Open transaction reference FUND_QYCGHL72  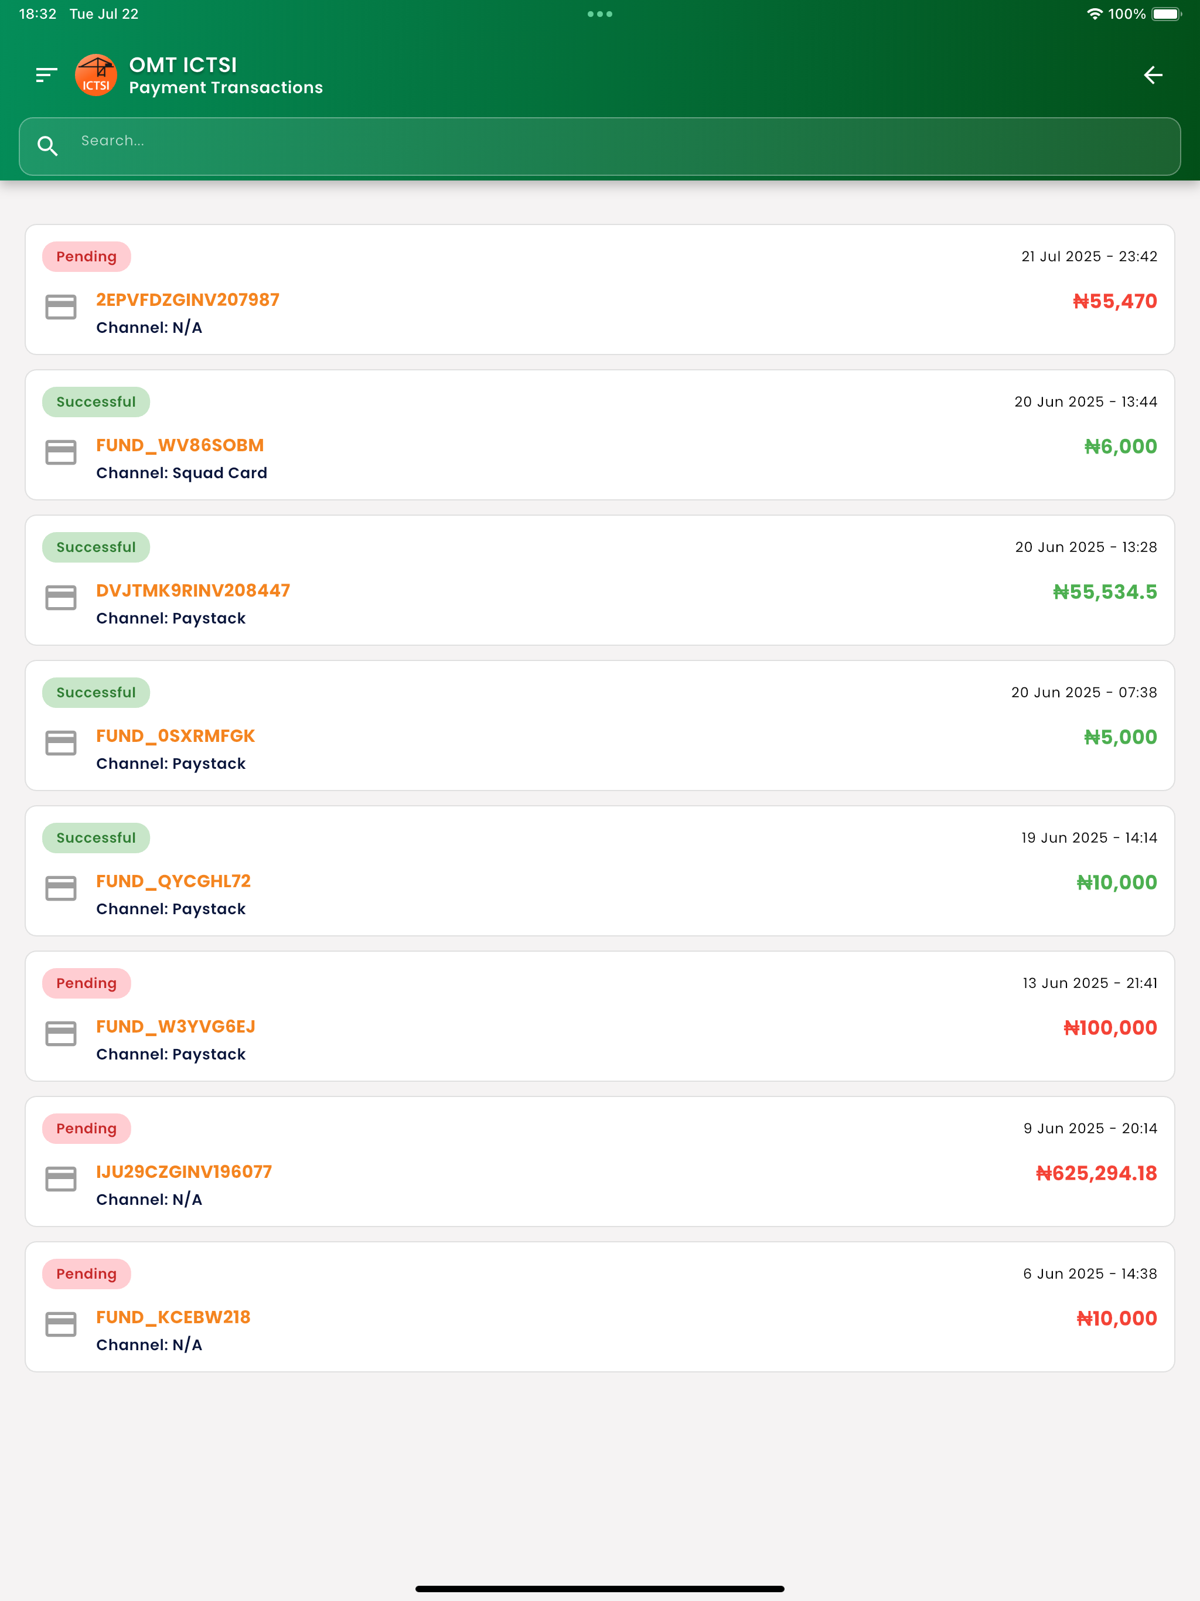pos(173,881)
